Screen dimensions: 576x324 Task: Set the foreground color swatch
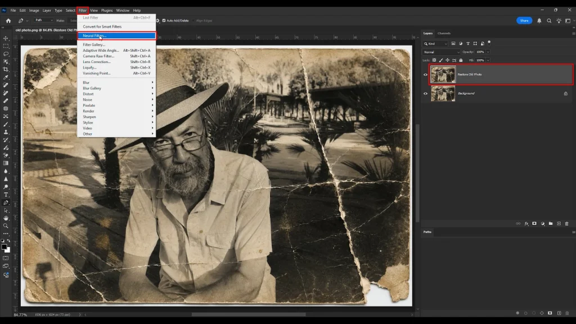4,247
